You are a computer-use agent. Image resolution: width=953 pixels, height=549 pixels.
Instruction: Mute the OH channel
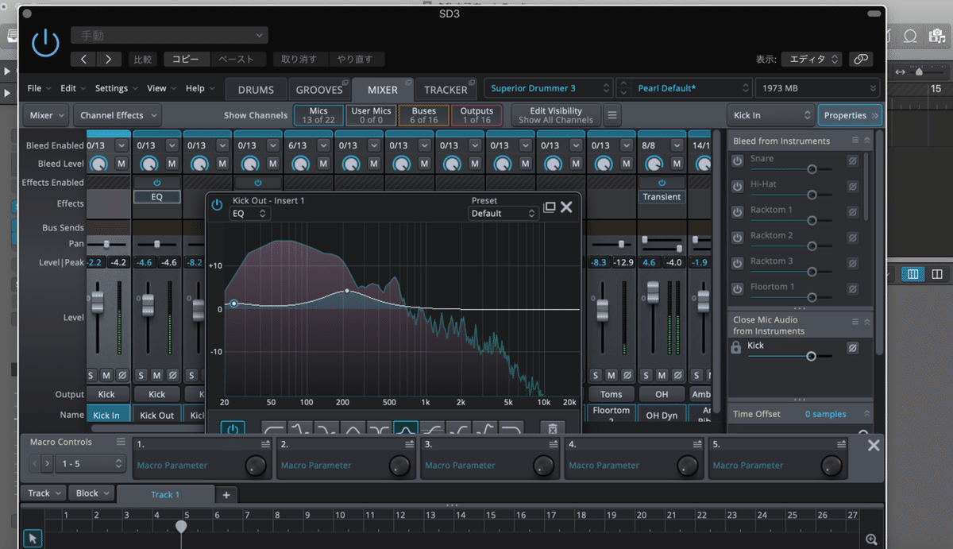point(662,375)
